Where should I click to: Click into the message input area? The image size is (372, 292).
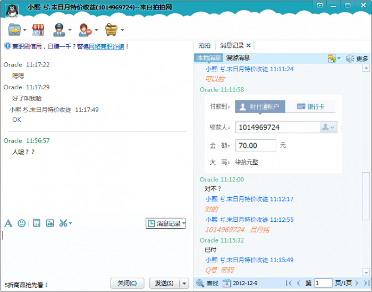96,252
